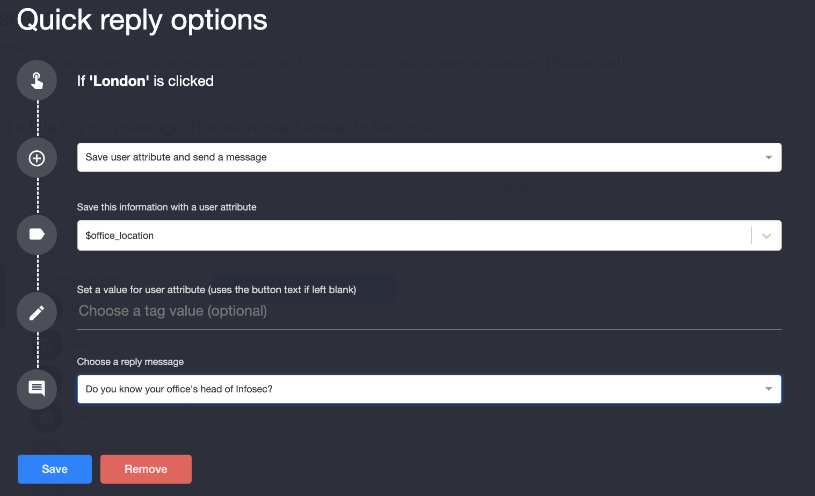Viewport: 815px width, 496px height.
Task: Click the "If 'London' is clicked" text
Action: tap(145, 81)
